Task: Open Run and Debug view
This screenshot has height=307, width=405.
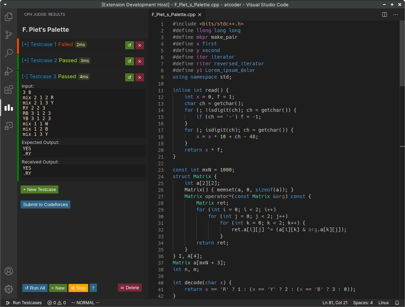Action: 8,71
